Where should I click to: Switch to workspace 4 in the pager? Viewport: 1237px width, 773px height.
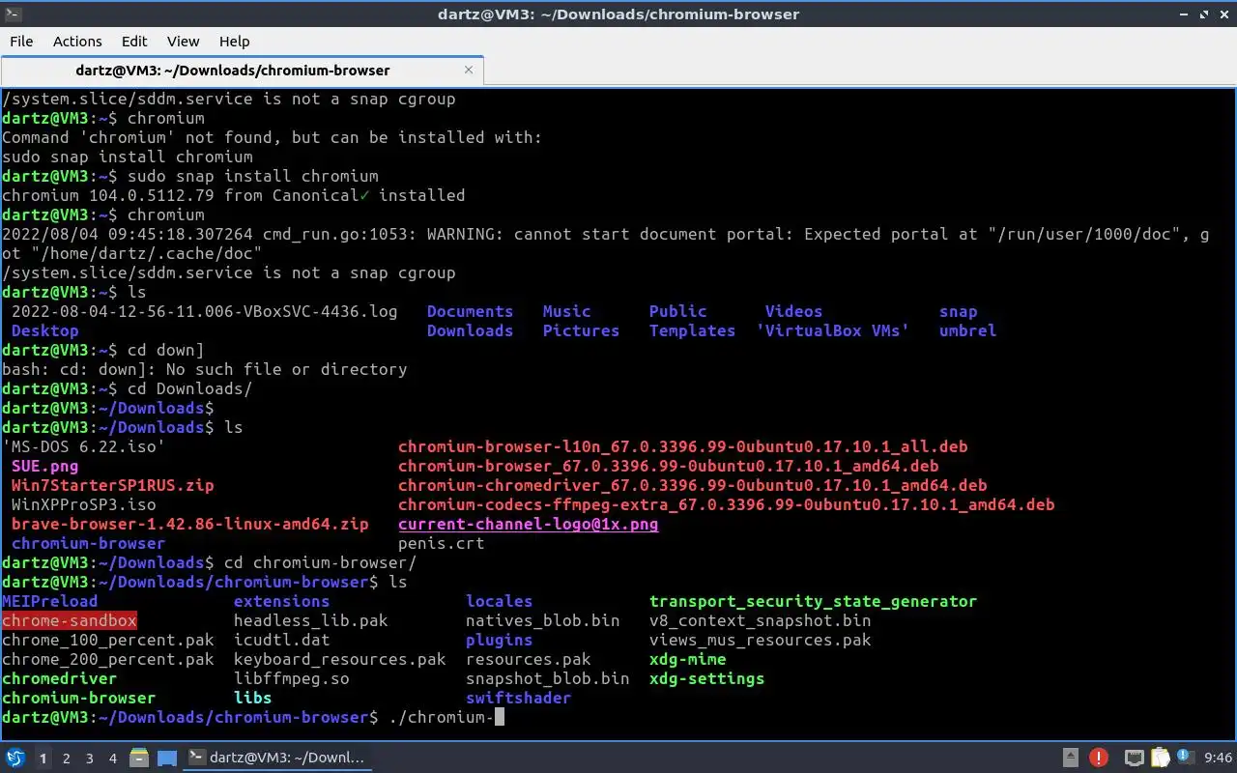(113, 759)
